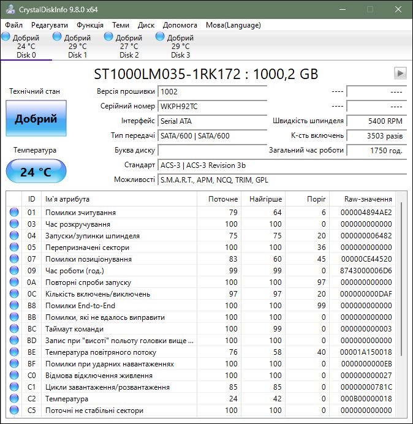Click status orb for attribute 07 row

14,259
